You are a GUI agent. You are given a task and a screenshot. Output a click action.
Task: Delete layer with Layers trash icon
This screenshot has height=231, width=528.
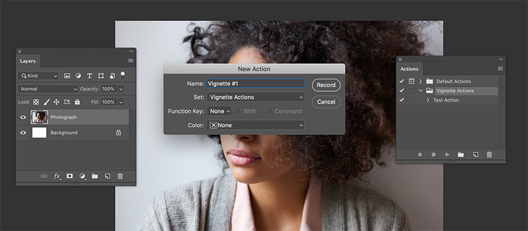(x=120, y=176)
